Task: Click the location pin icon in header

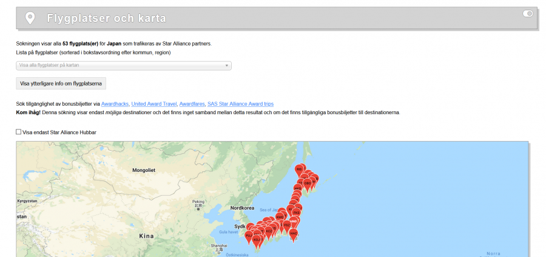Action: click(x=30, y=18)
